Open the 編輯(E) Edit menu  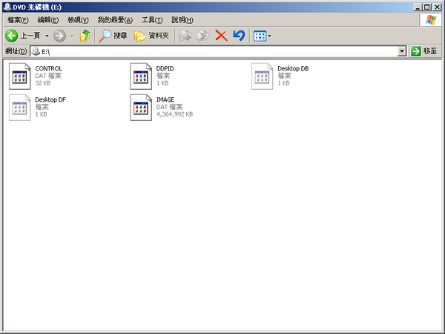(48, 20)
